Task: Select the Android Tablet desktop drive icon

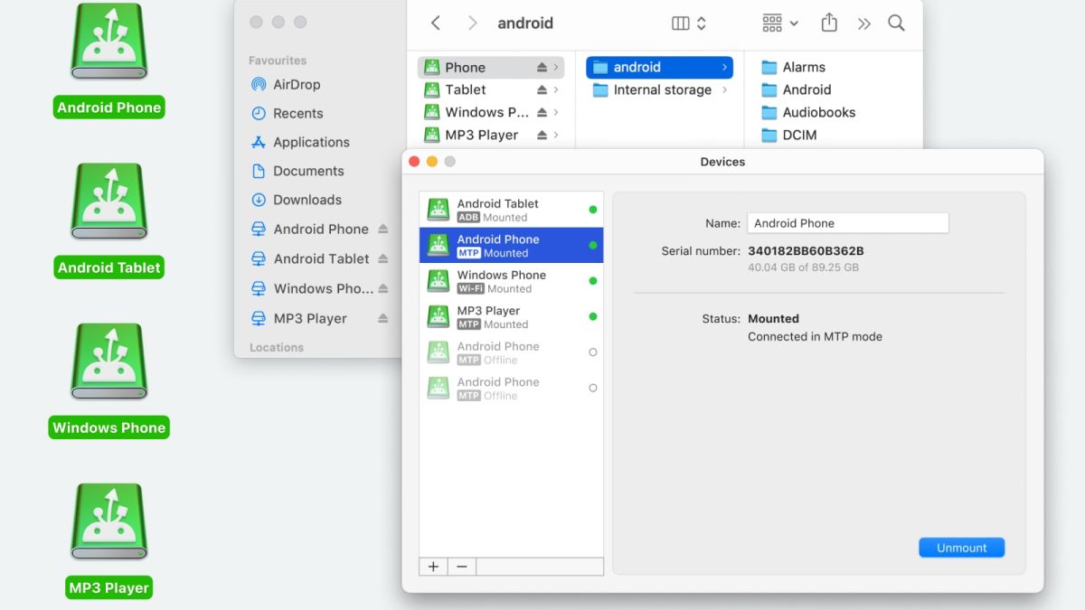Action: click(108, 202)
